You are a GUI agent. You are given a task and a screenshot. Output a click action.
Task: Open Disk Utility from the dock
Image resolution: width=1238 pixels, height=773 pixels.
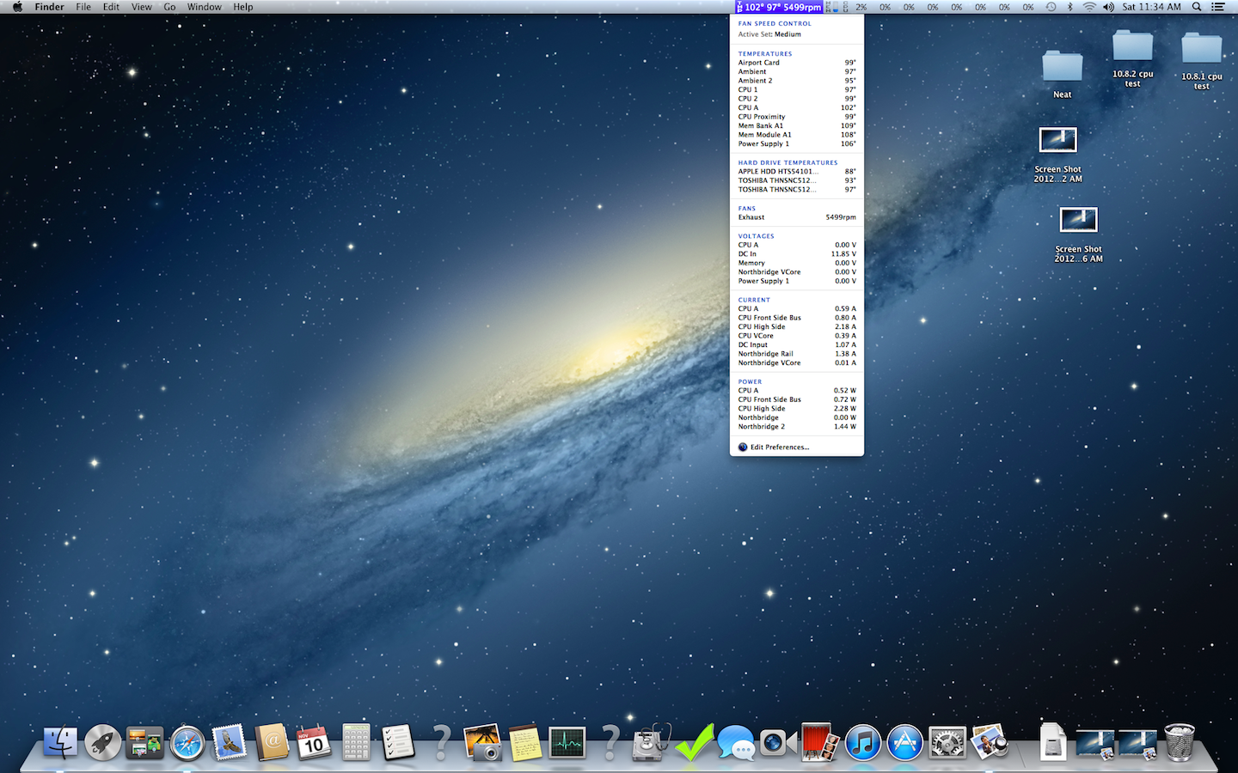coord(651,743)
